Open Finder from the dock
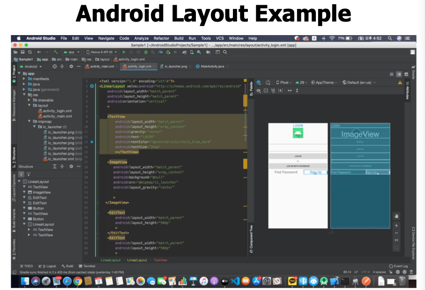The height and width of the screenshot is (290, 425). click(25, 281)
